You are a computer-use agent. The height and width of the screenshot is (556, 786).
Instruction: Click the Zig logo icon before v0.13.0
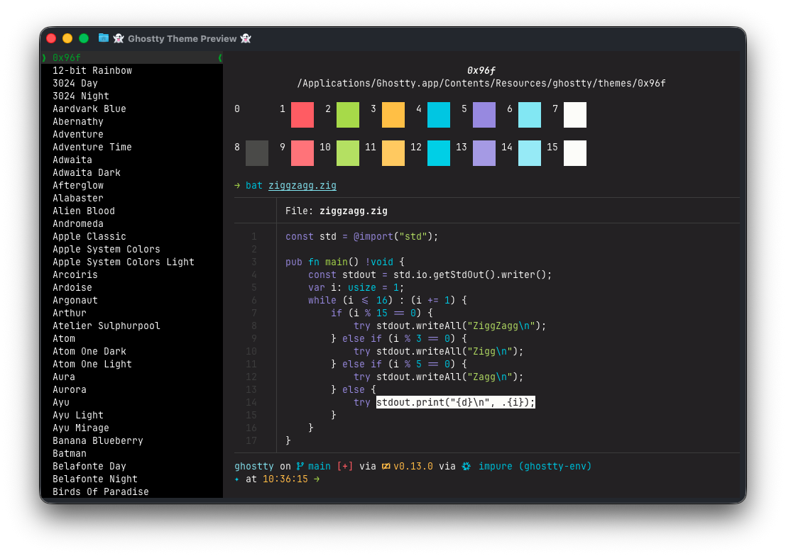pos(386,467)
